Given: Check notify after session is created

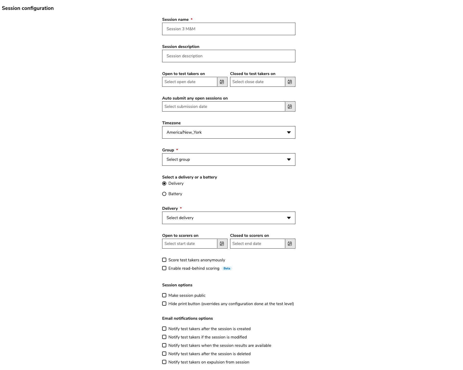Looking at the screenshot, I should (164, 329).
